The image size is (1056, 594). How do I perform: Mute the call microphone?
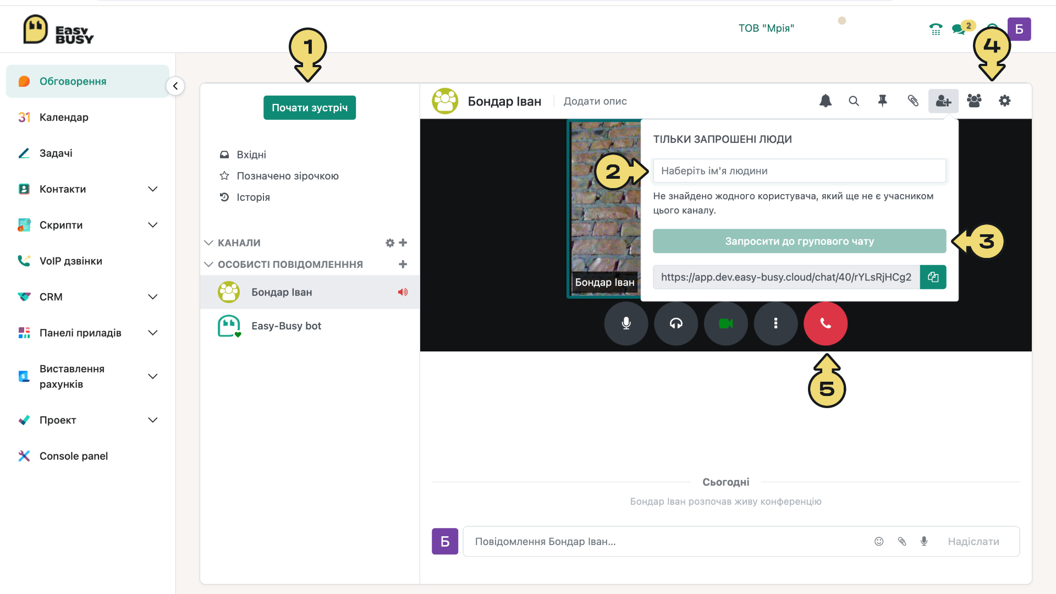tap(626, 323)
